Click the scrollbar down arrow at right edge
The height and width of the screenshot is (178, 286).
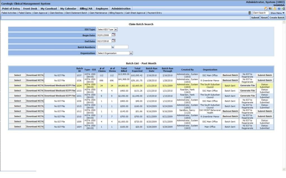pos(284,169)
